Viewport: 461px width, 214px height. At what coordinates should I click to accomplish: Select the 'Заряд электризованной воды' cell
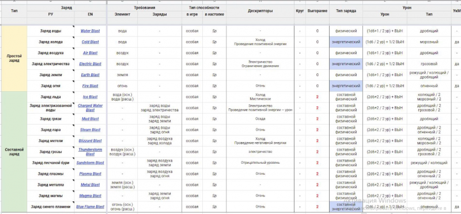pyautogui.click(x=51, y=108)
